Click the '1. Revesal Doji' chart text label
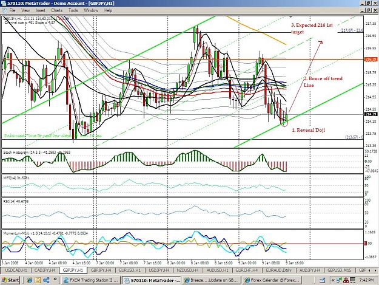The width and height of the screenshot is (379, 285). [308, 130]
